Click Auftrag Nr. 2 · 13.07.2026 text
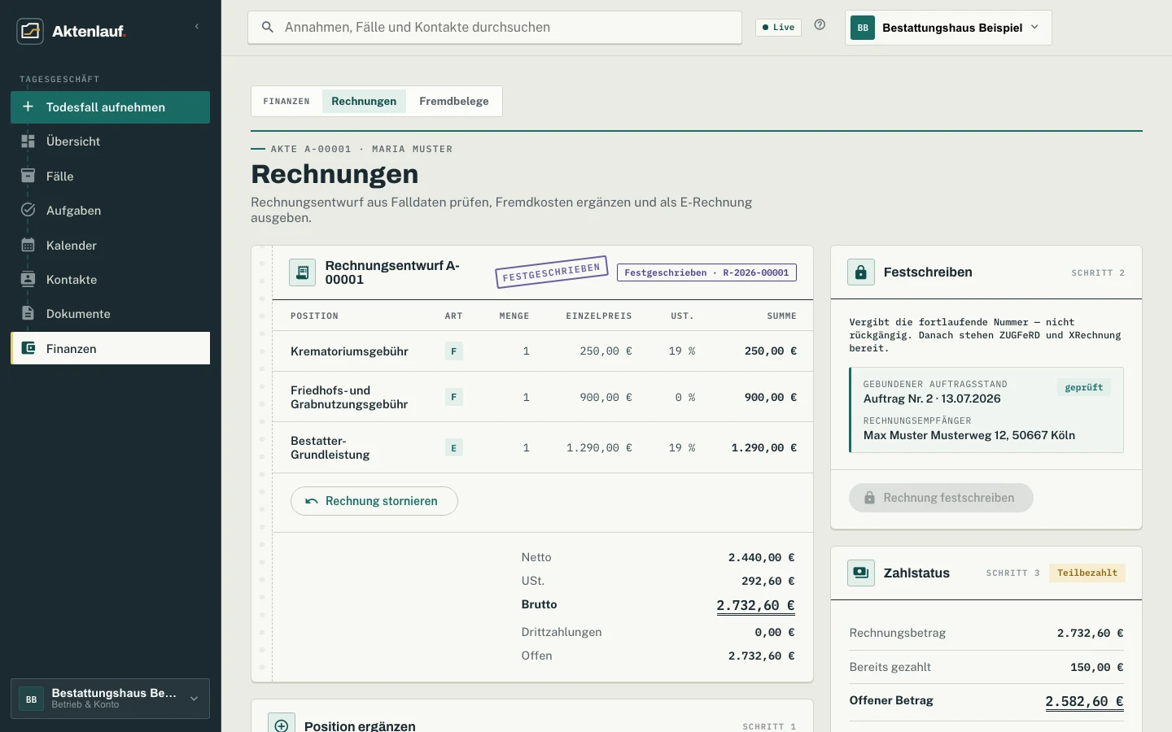1172x732 pixels. click(932, 399)
